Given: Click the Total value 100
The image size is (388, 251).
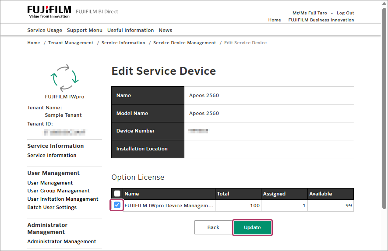Looking at the screenshot, I should pos(254,206).
